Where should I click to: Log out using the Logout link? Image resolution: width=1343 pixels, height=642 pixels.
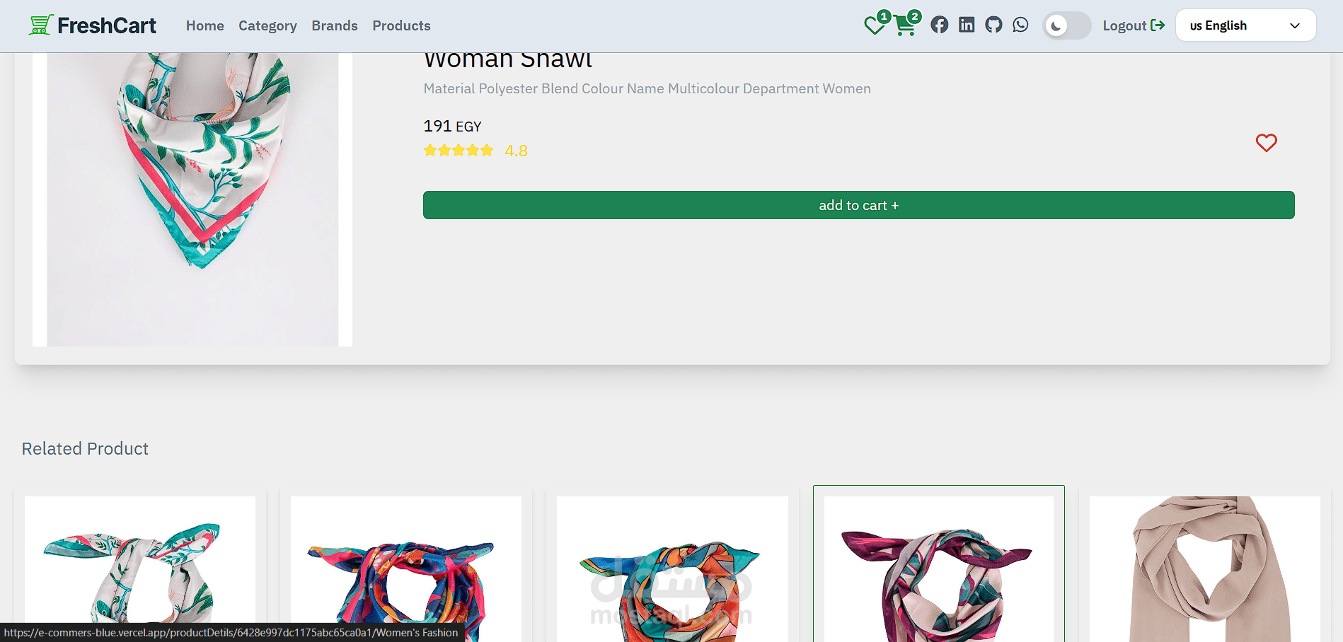1133,25
